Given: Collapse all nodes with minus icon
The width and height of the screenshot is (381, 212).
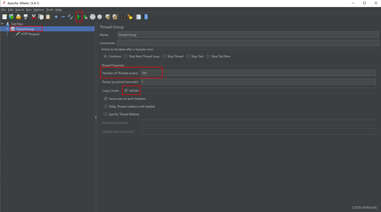Looking at the screenshot, I should [63, 17].
